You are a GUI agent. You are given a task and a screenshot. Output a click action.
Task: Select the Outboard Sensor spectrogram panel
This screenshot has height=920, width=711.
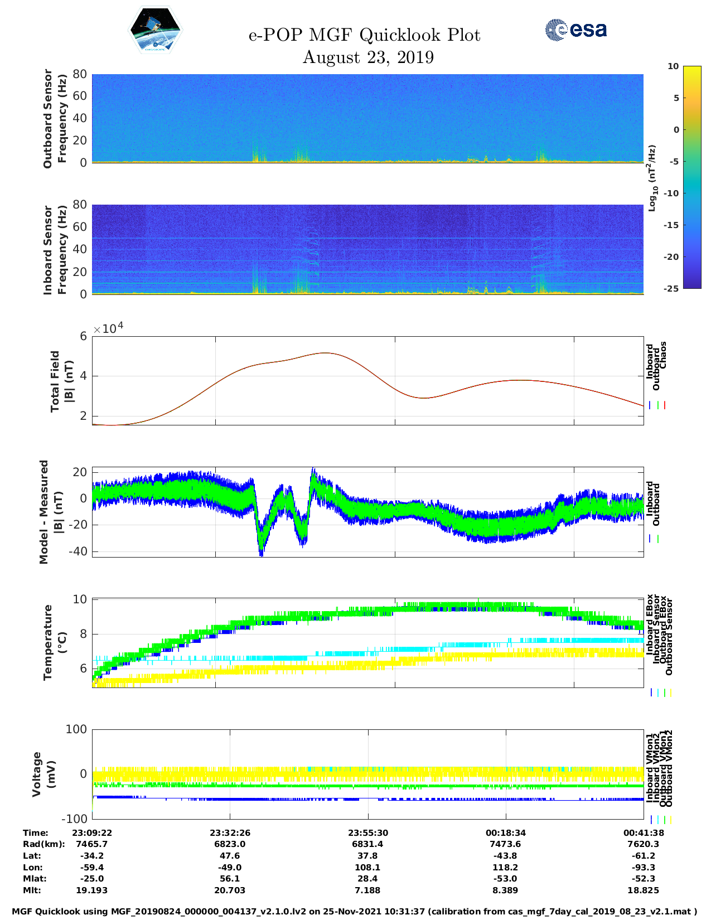tap(367, 118)
